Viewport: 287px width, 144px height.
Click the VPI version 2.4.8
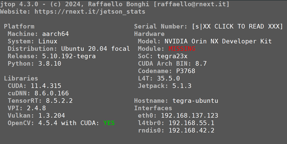[36, 108]
